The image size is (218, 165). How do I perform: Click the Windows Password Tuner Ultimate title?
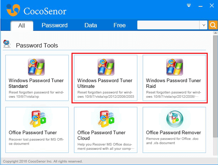tap(105, 83)
